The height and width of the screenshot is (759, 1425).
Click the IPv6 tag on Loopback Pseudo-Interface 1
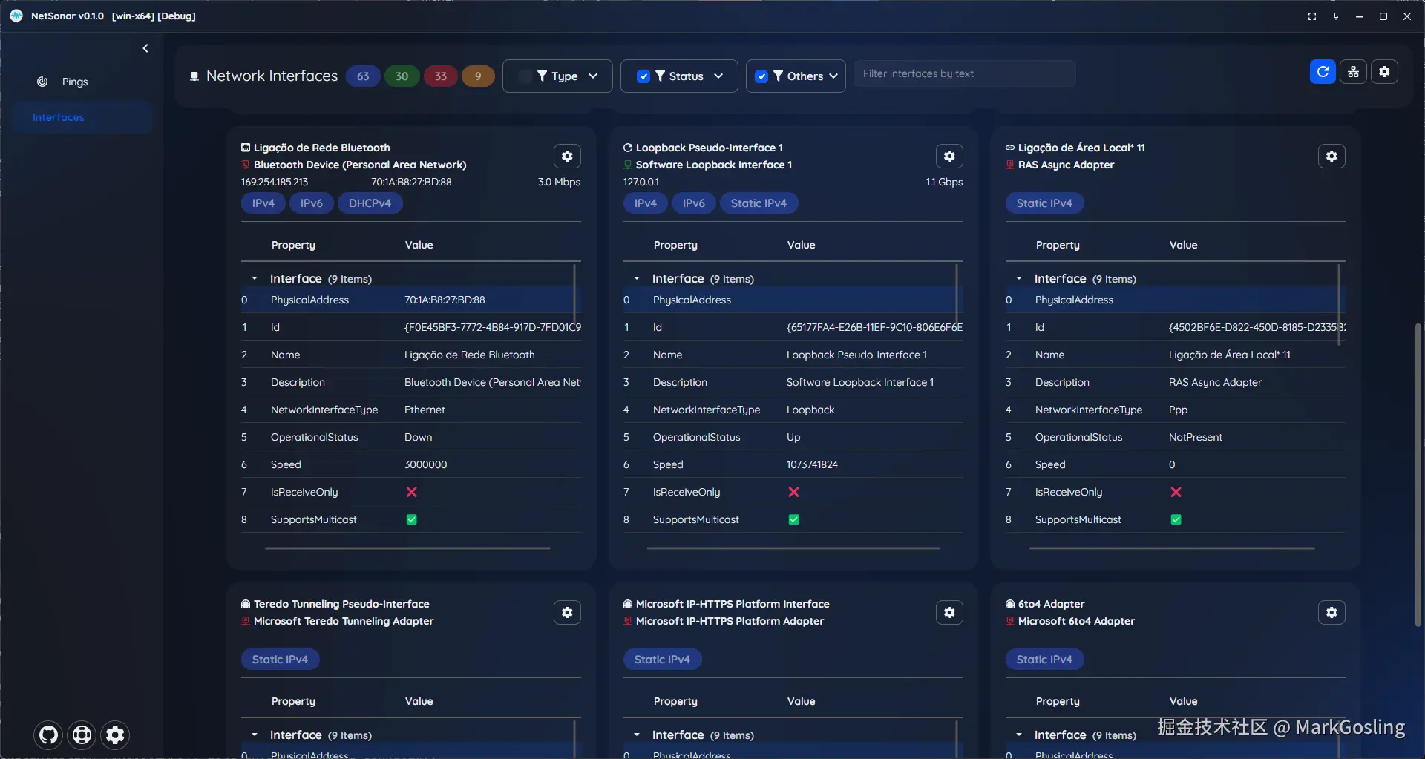[694, 203]
